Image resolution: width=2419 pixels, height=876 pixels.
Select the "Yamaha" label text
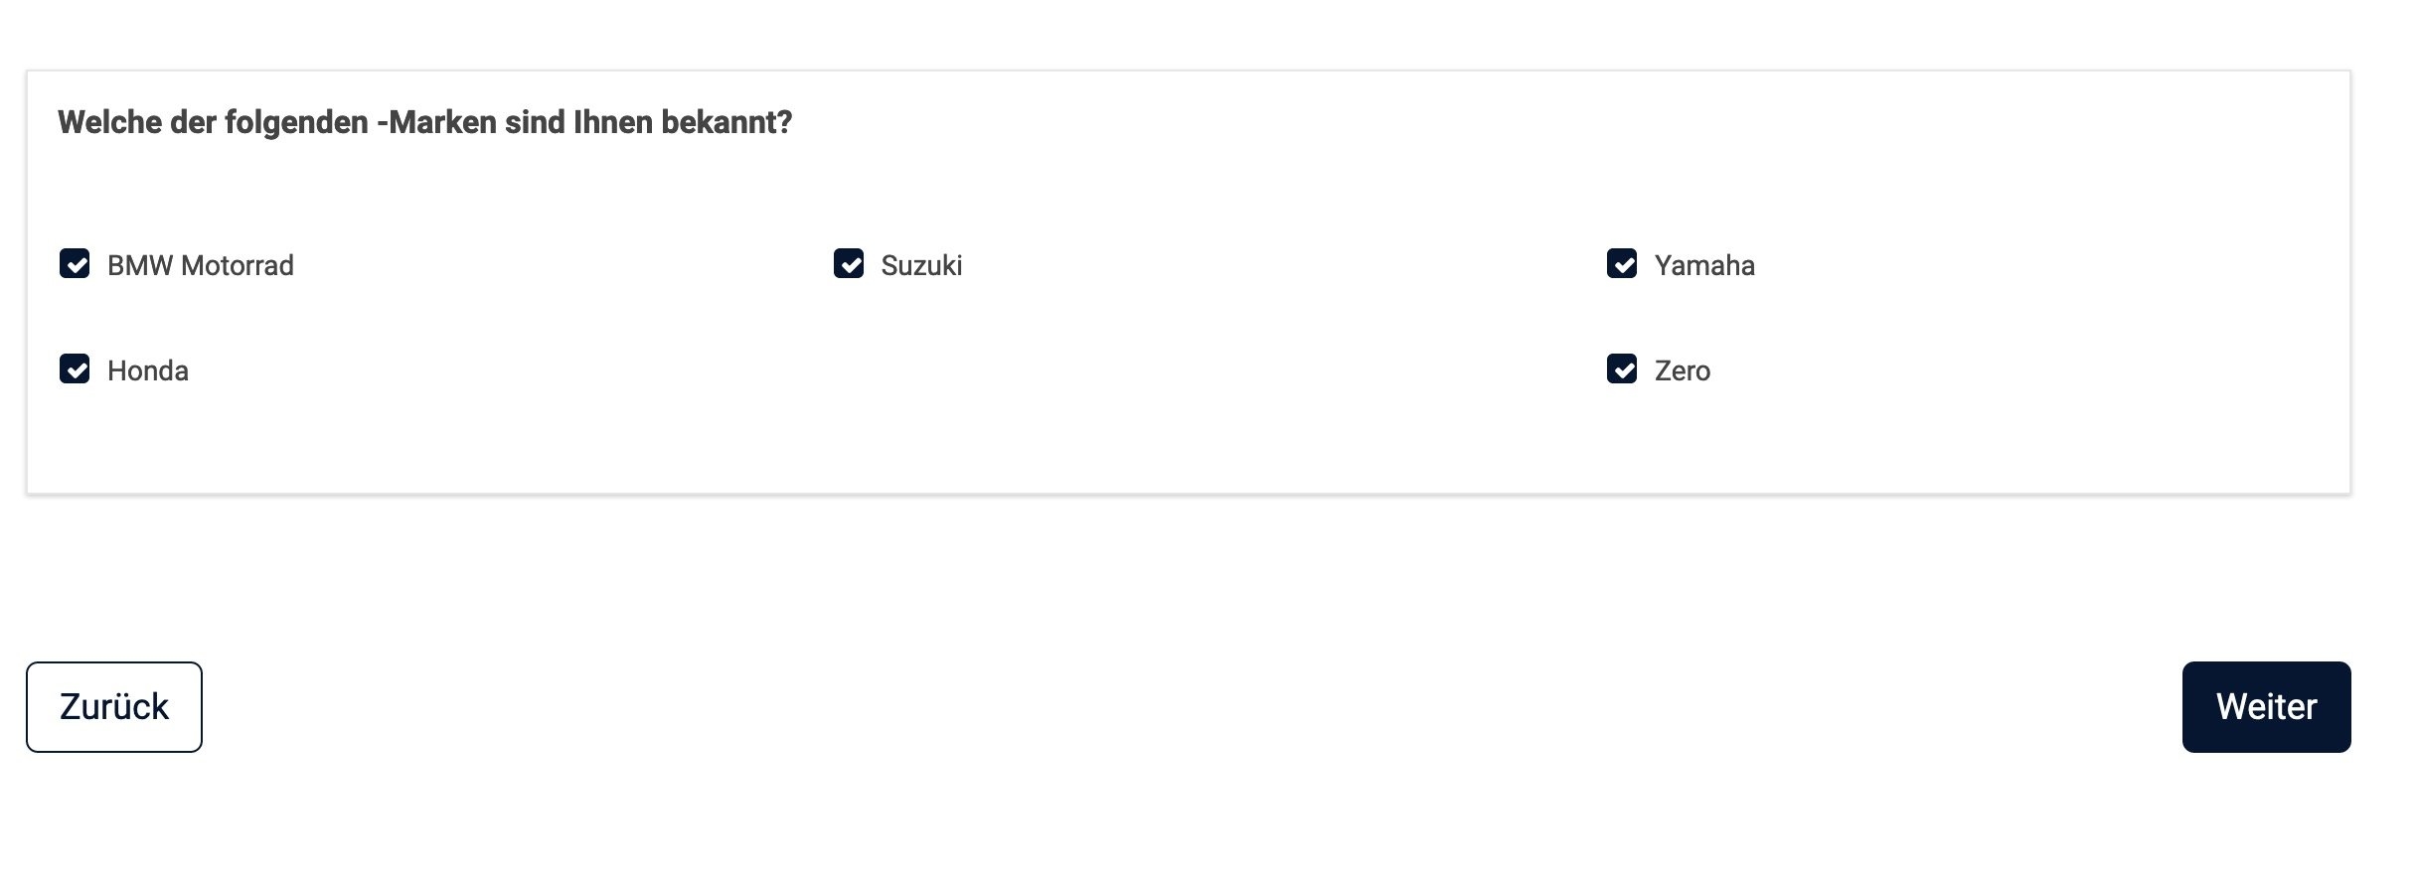[x=1704, y=266]
